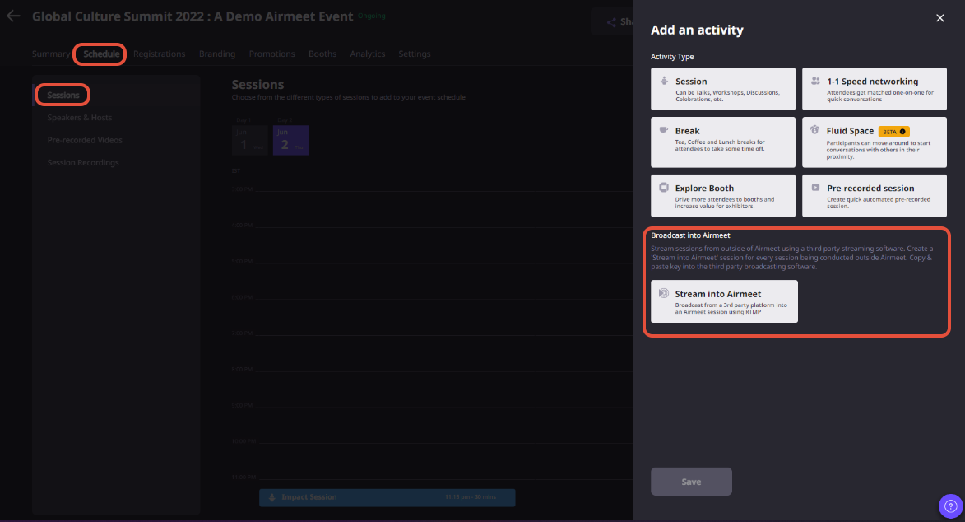Click the Fluid Space icon
Screen dimensions: 965x522
pos(814,130)
